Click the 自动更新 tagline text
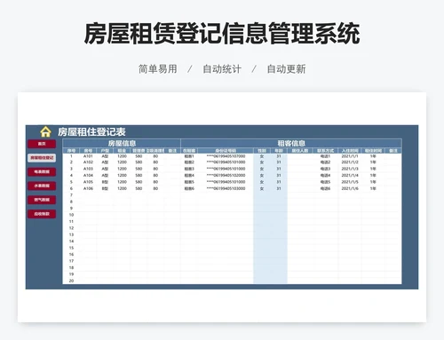This screenshot has height=340, width=444. pos(286,69)
